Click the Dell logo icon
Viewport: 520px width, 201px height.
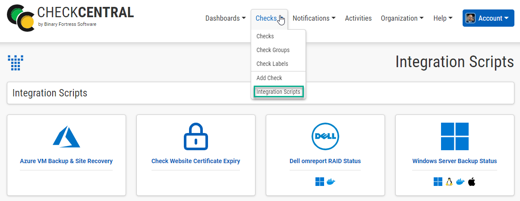click(x=325, y=136)
